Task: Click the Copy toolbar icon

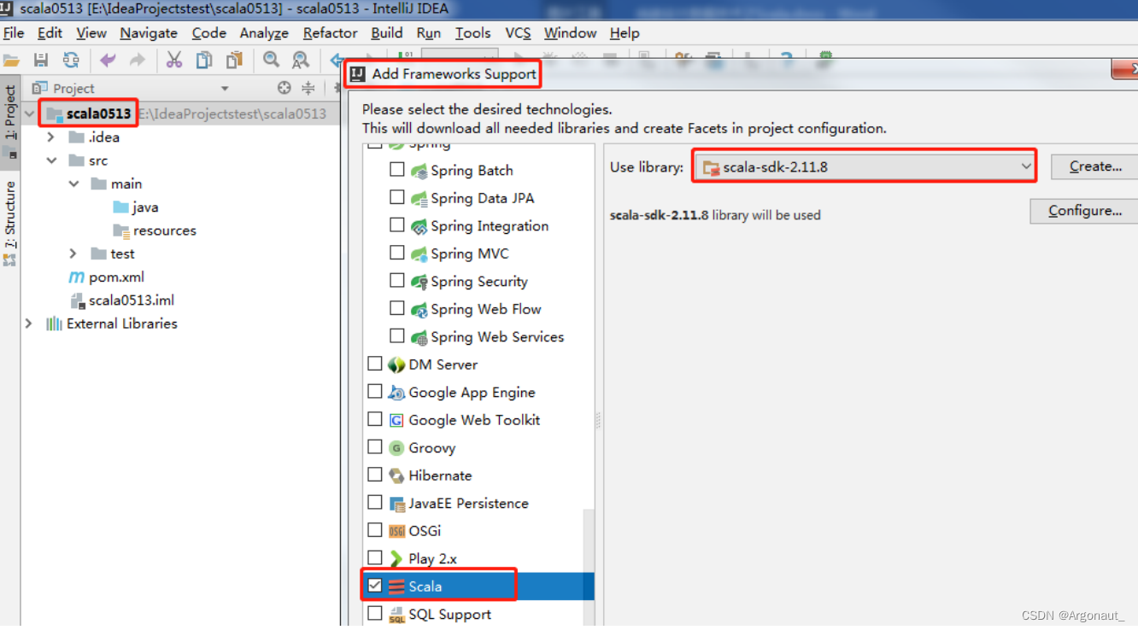Action: click(x=204, y=60)
